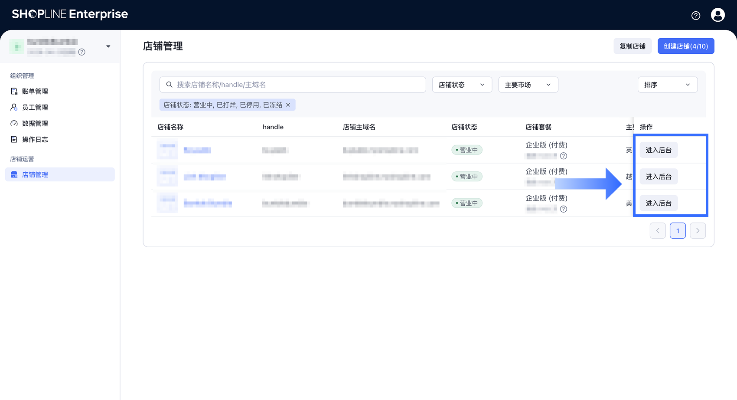Open the 店铺状态 filter dropdown
737x400 pixels.
coord(462,85)
